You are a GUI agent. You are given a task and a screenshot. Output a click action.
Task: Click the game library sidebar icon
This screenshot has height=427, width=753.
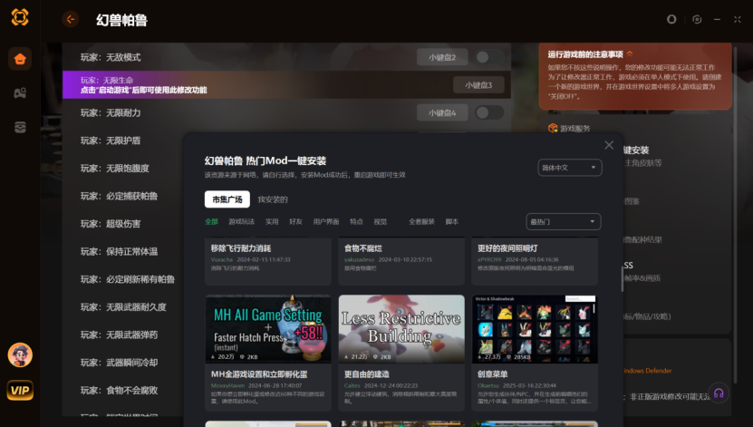20,92
